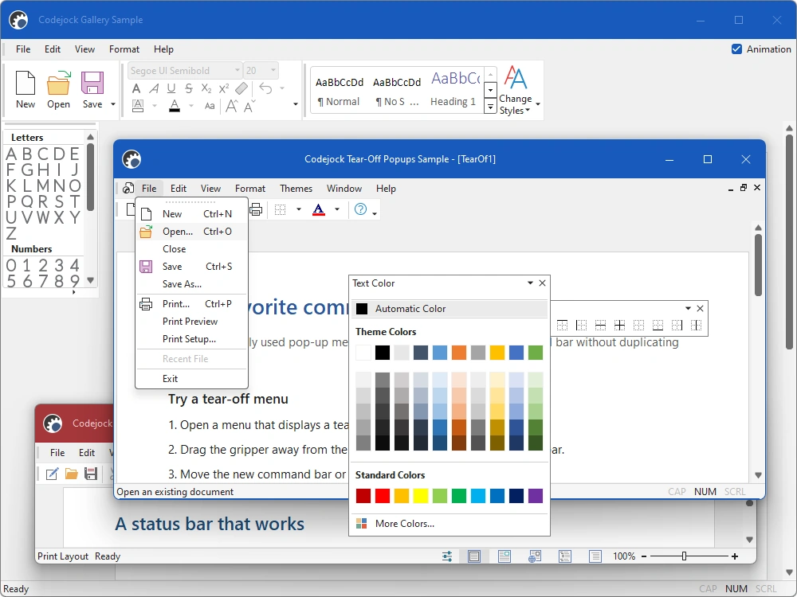Select the Web Layout globe icon in status bar
Image resolution: width=797 pixels, height=597 pixels.
[535, 556]
